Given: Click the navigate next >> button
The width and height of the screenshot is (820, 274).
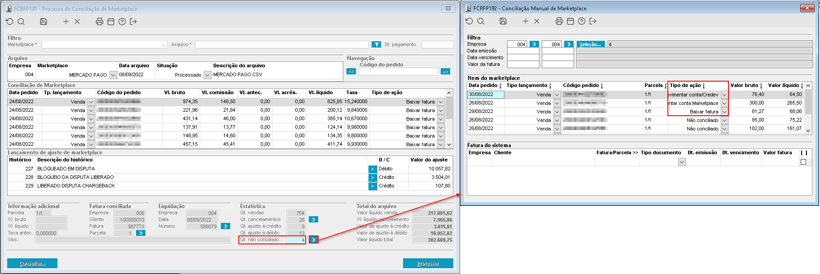Looking at the screenshot, I should (x=445, y=71).
